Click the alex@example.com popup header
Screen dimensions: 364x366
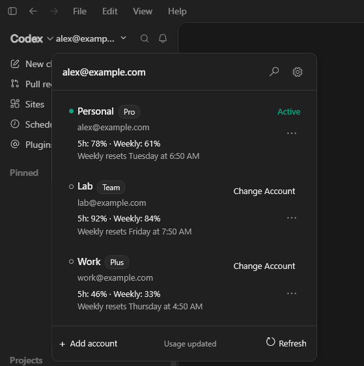104,72
